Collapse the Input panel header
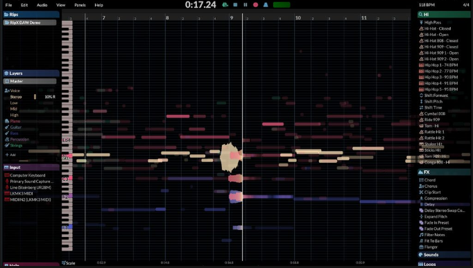473x268 pixels. click(x=31, y=168)
